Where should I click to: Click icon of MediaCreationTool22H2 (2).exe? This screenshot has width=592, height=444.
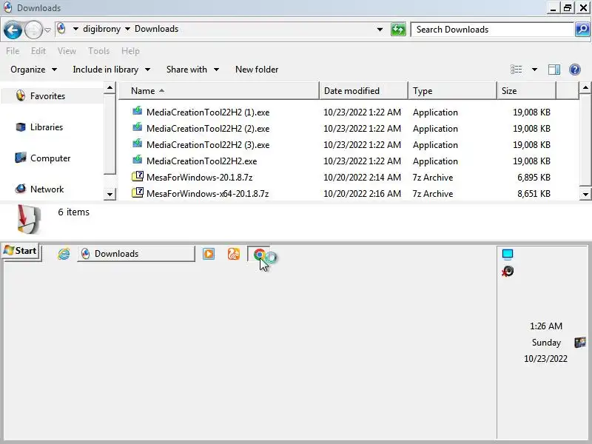(x=138, y=127)
